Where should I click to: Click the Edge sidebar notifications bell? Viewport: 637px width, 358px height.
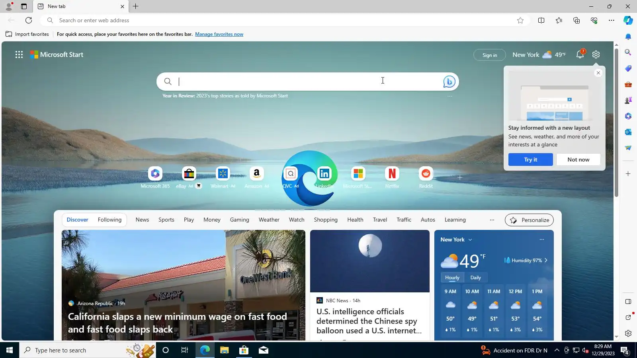tap(628, 37)
